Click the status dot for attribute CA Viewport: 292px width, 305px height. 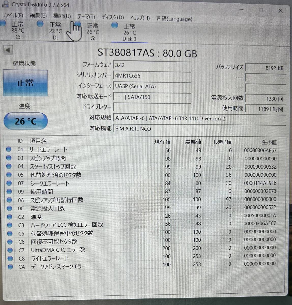10,267
